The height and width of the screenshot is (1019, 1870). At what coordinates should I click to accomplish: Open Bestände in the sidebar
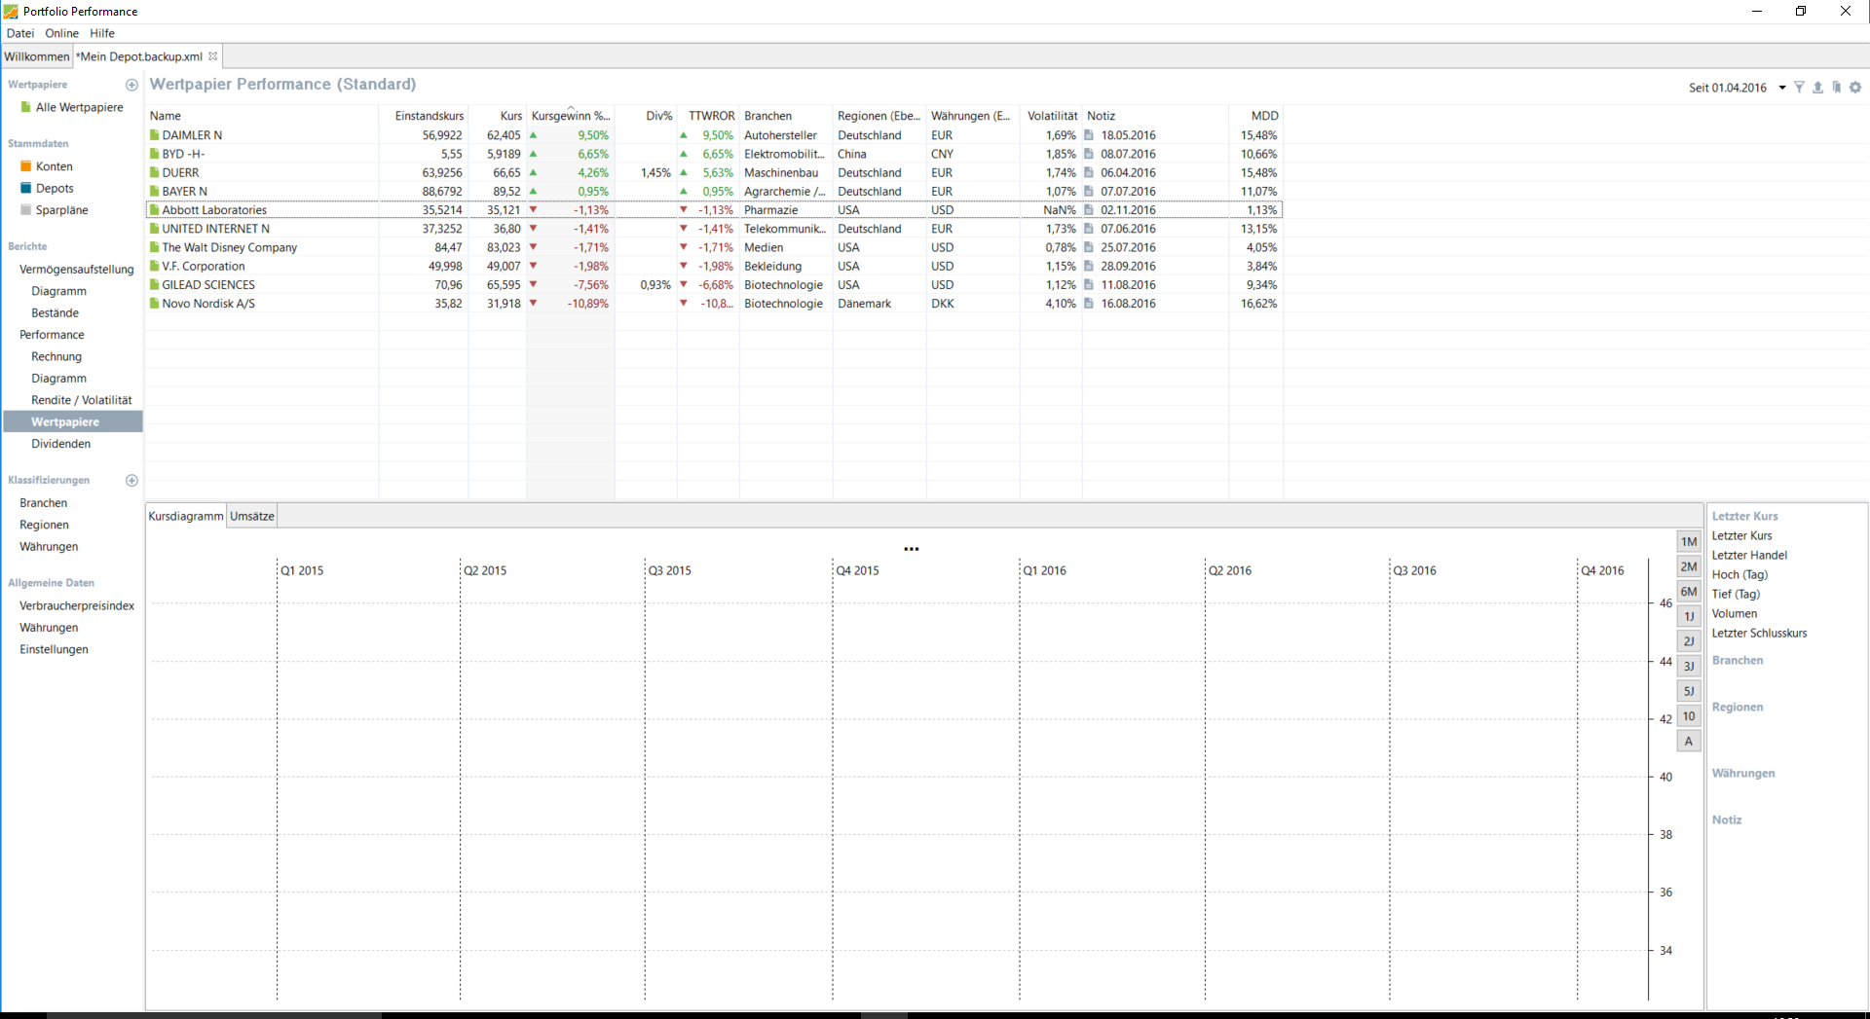point(56,313)
